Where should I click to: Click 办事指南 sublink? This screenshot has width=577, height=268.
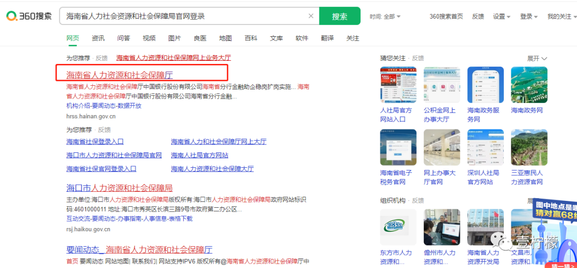pyautogui.click(x=129, y=219)
